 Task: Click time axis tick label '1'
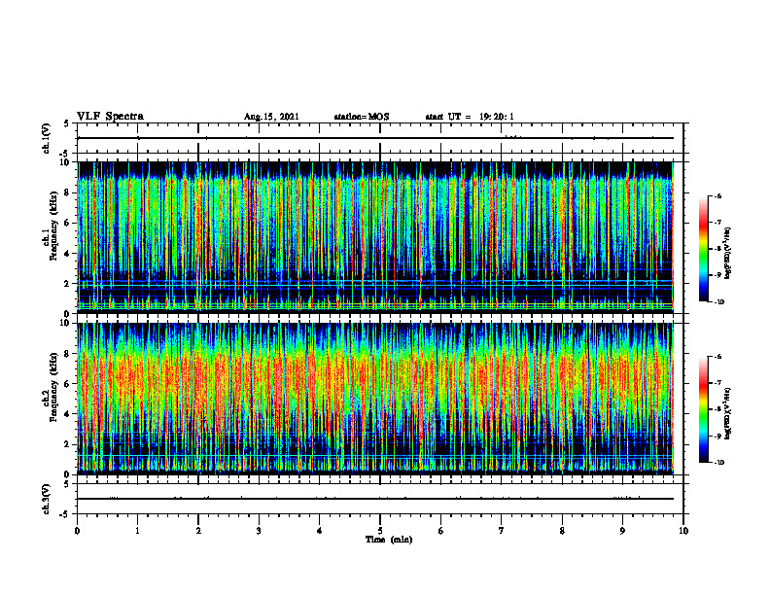point(137,531)
